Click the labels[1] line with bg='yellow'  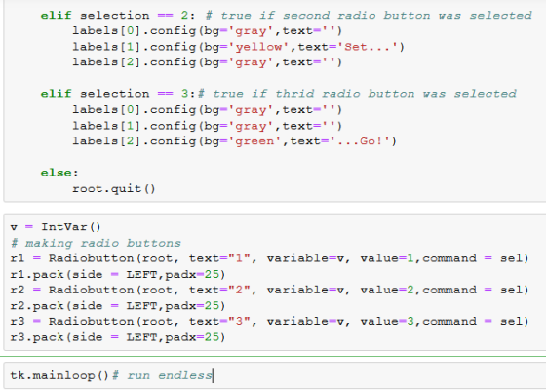click(x=239, y=47)
